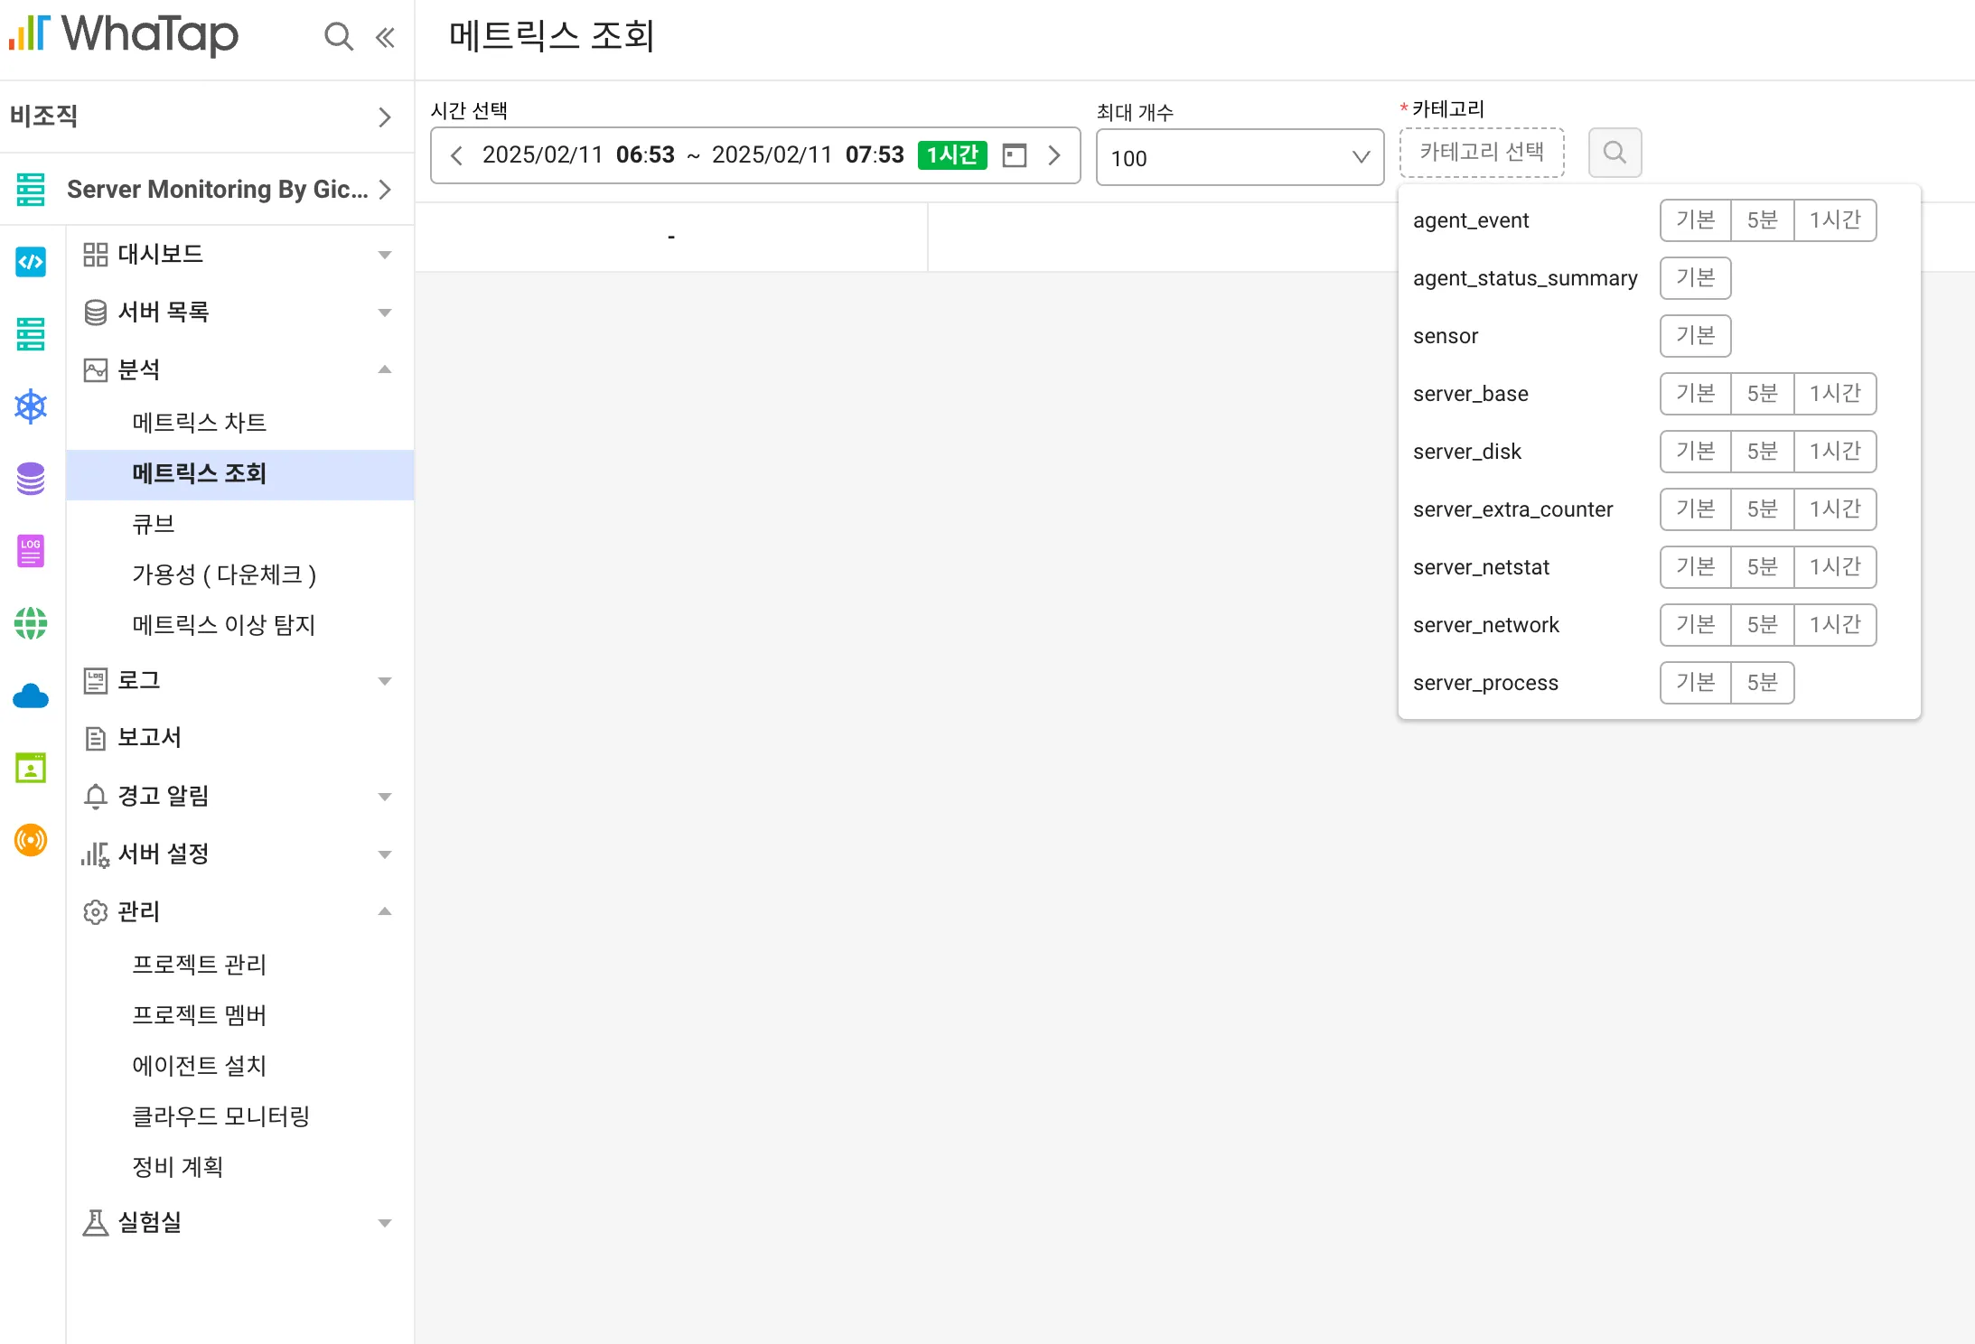Expand the 경고 알림 menu
The height and width of the screenshot is (1344, 1975).
click(239, 797)
